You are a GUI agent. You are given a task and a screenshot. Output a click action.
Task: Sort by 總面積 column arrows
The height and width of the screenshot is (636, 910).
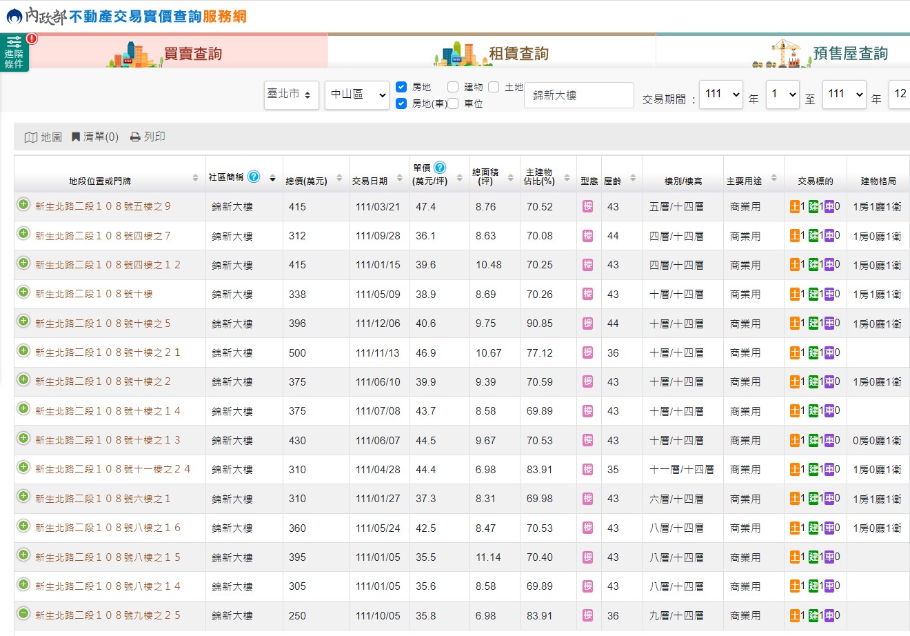(x=510, y=178)
